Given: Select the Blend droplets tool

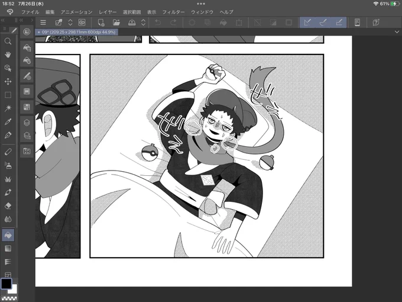Looking at the screenshot, I should click(8, 219).
